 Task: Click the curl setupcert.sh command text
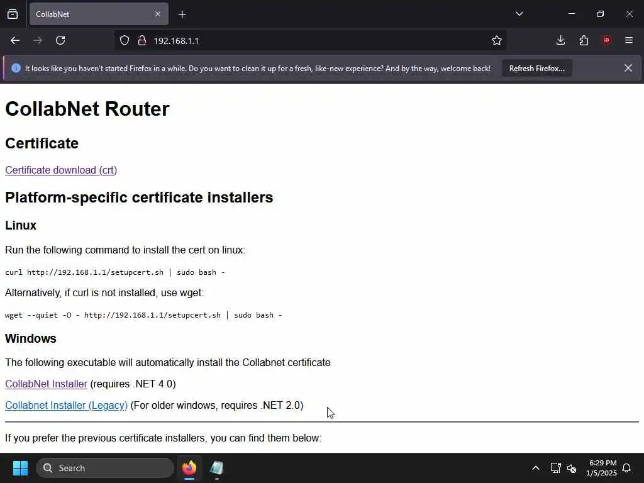click(x=114, y=272)
